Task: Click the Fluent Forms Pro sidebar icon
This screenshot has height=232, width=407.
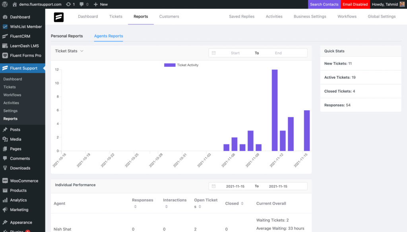Action: 5,55
